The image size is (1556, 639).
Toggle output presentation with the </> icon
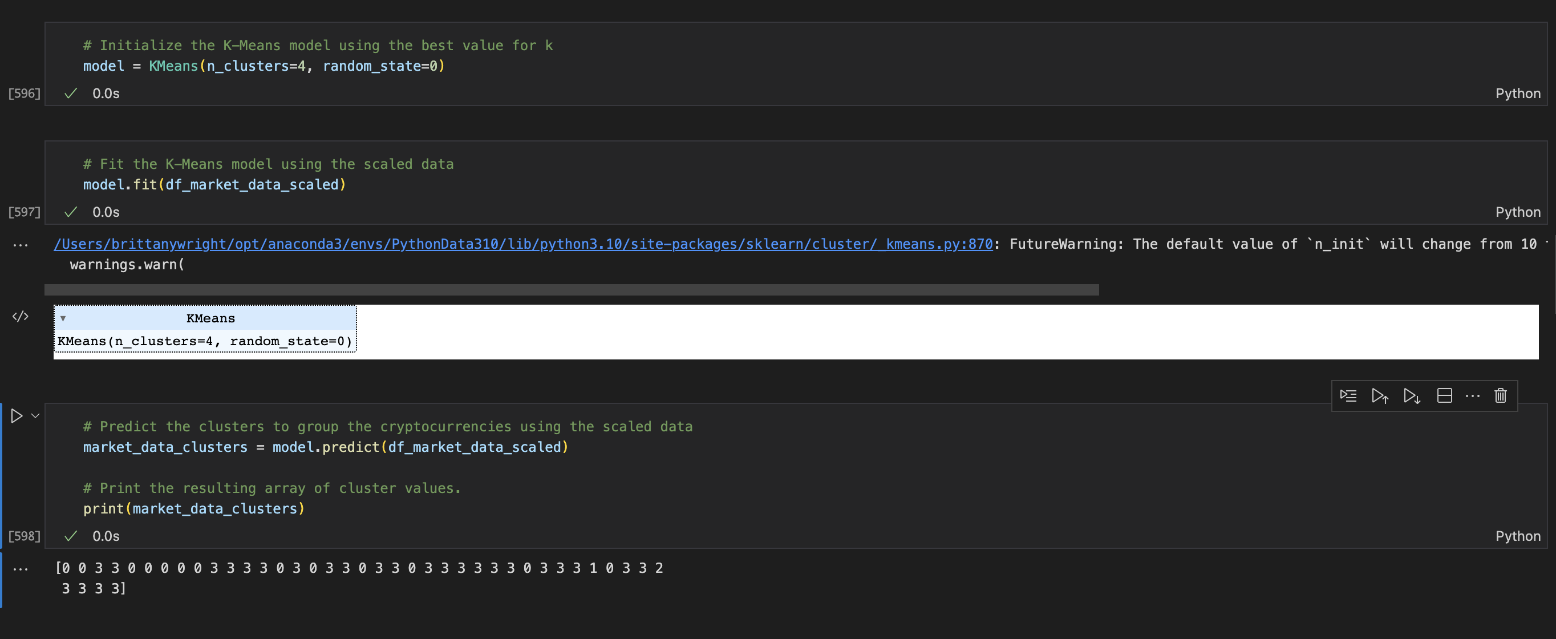[21, 316]
